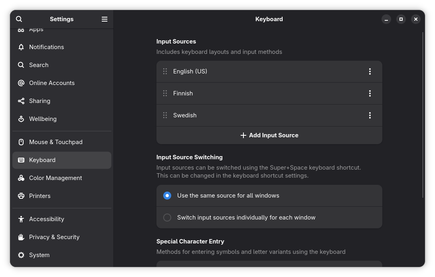The width and height of the screenshot is (435, 277).
Task: Switch to Mouse & Touchpad settings
Action: (62, 142)
